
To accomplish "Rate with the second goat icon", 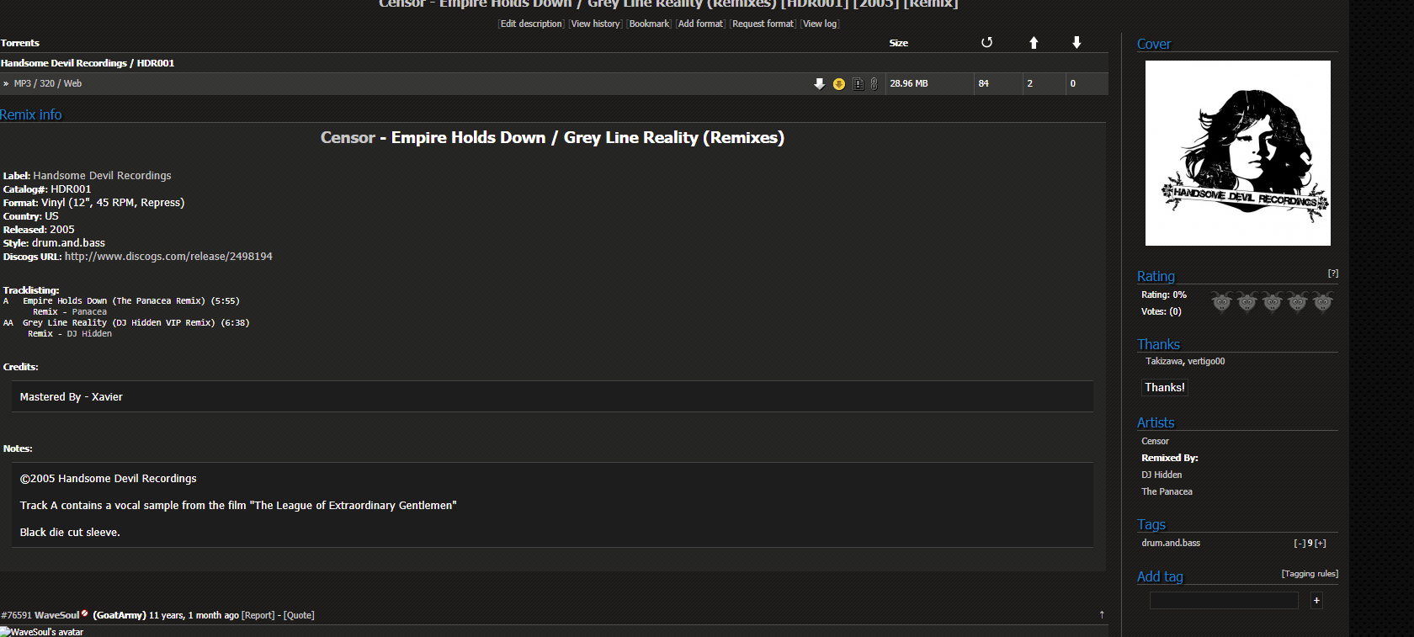I will coord(1247,302).
